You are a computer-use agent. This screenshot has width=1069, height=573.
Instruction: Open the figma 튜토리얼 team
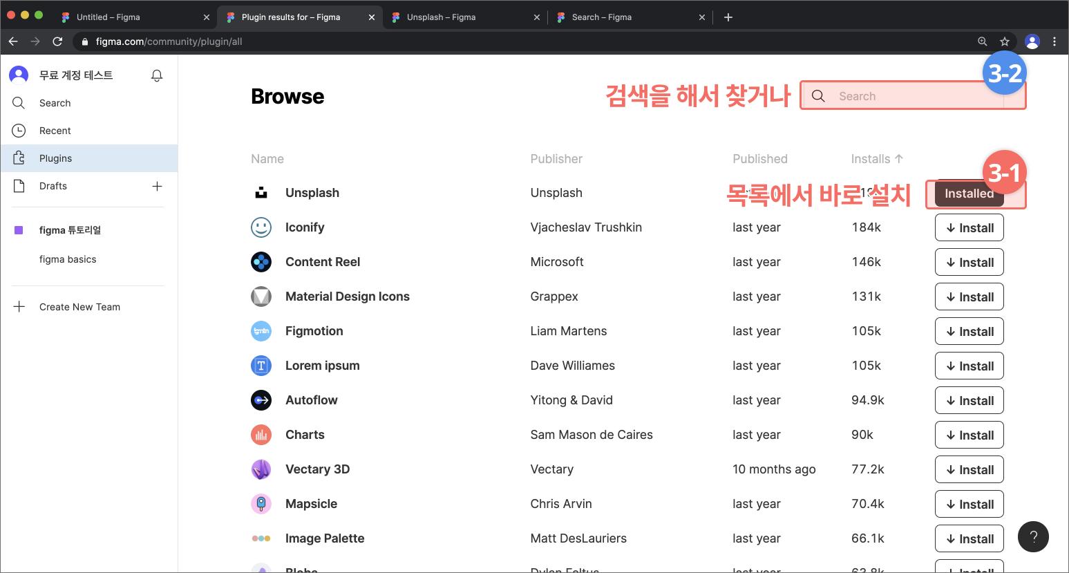70,230
